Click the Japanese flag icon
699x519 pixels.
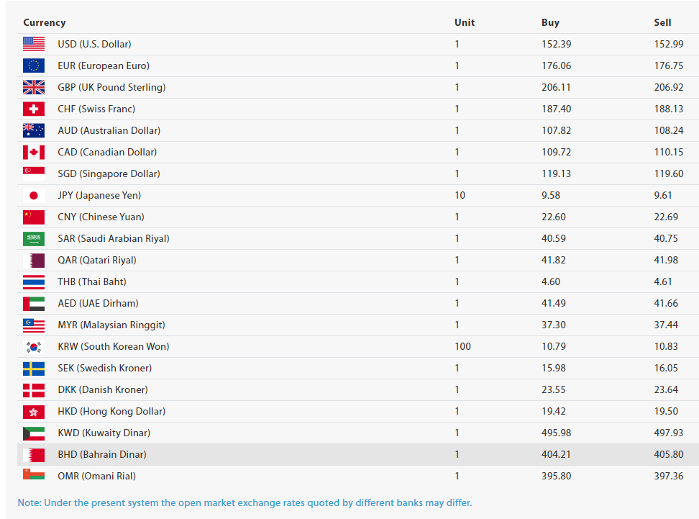point(33,196)
